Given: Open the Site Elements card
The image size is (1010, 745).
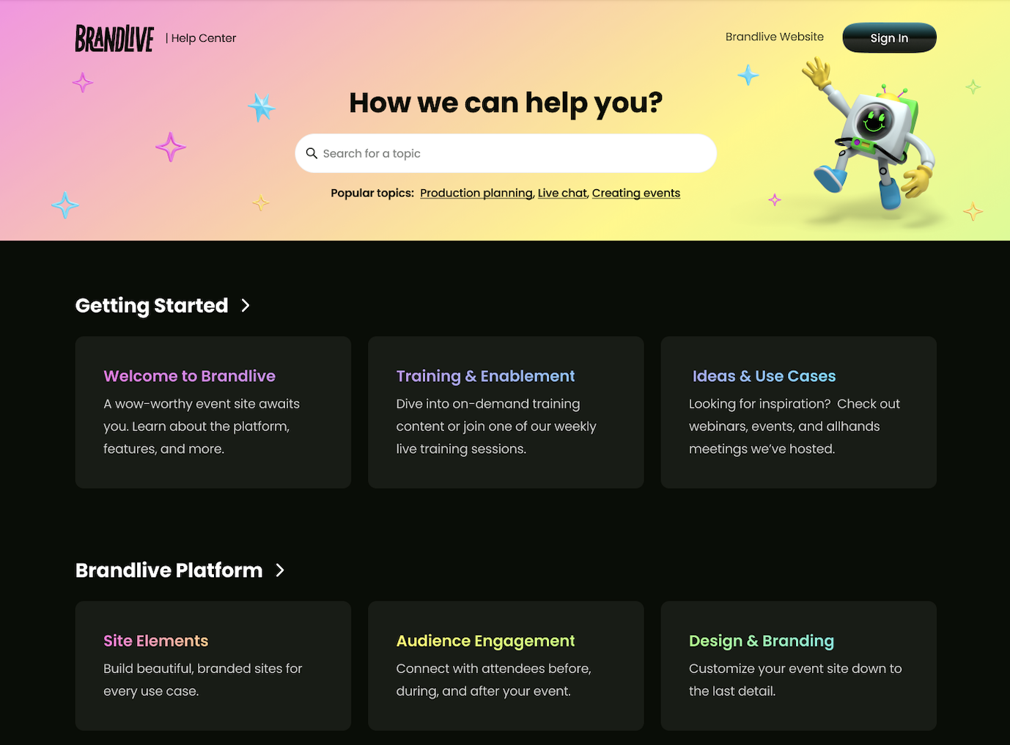Looking at the screenshot, I should pos(213,666).
